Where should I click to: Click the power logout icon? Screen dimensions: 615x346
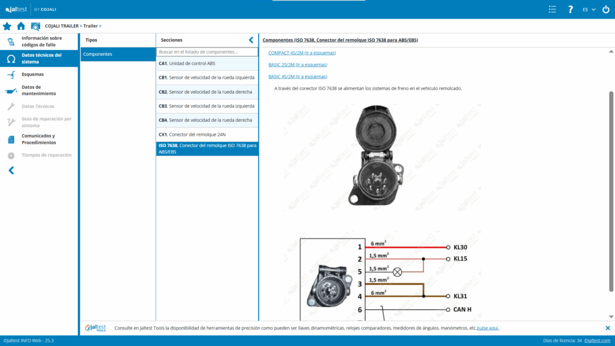(x=605, y=9)
